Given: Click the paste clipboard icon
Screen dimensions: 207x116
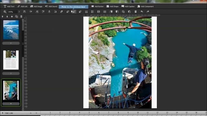Looking at the screenshot, I should (x=129, y=12).
